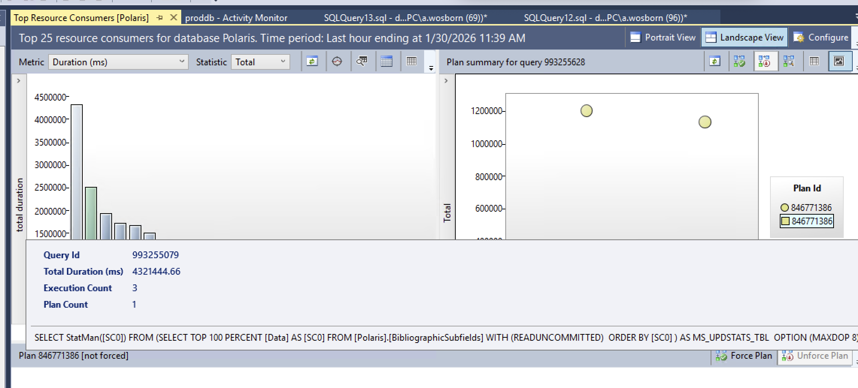
Task: Refresh the plan summary pane
Action: [x=714, y=62]
